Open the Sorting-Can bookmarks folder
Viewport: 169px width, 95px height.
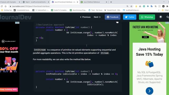point(6,10)
